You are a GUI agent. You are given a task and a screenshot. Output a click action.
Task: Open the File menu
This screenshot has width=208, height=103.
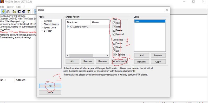point(2,7)
